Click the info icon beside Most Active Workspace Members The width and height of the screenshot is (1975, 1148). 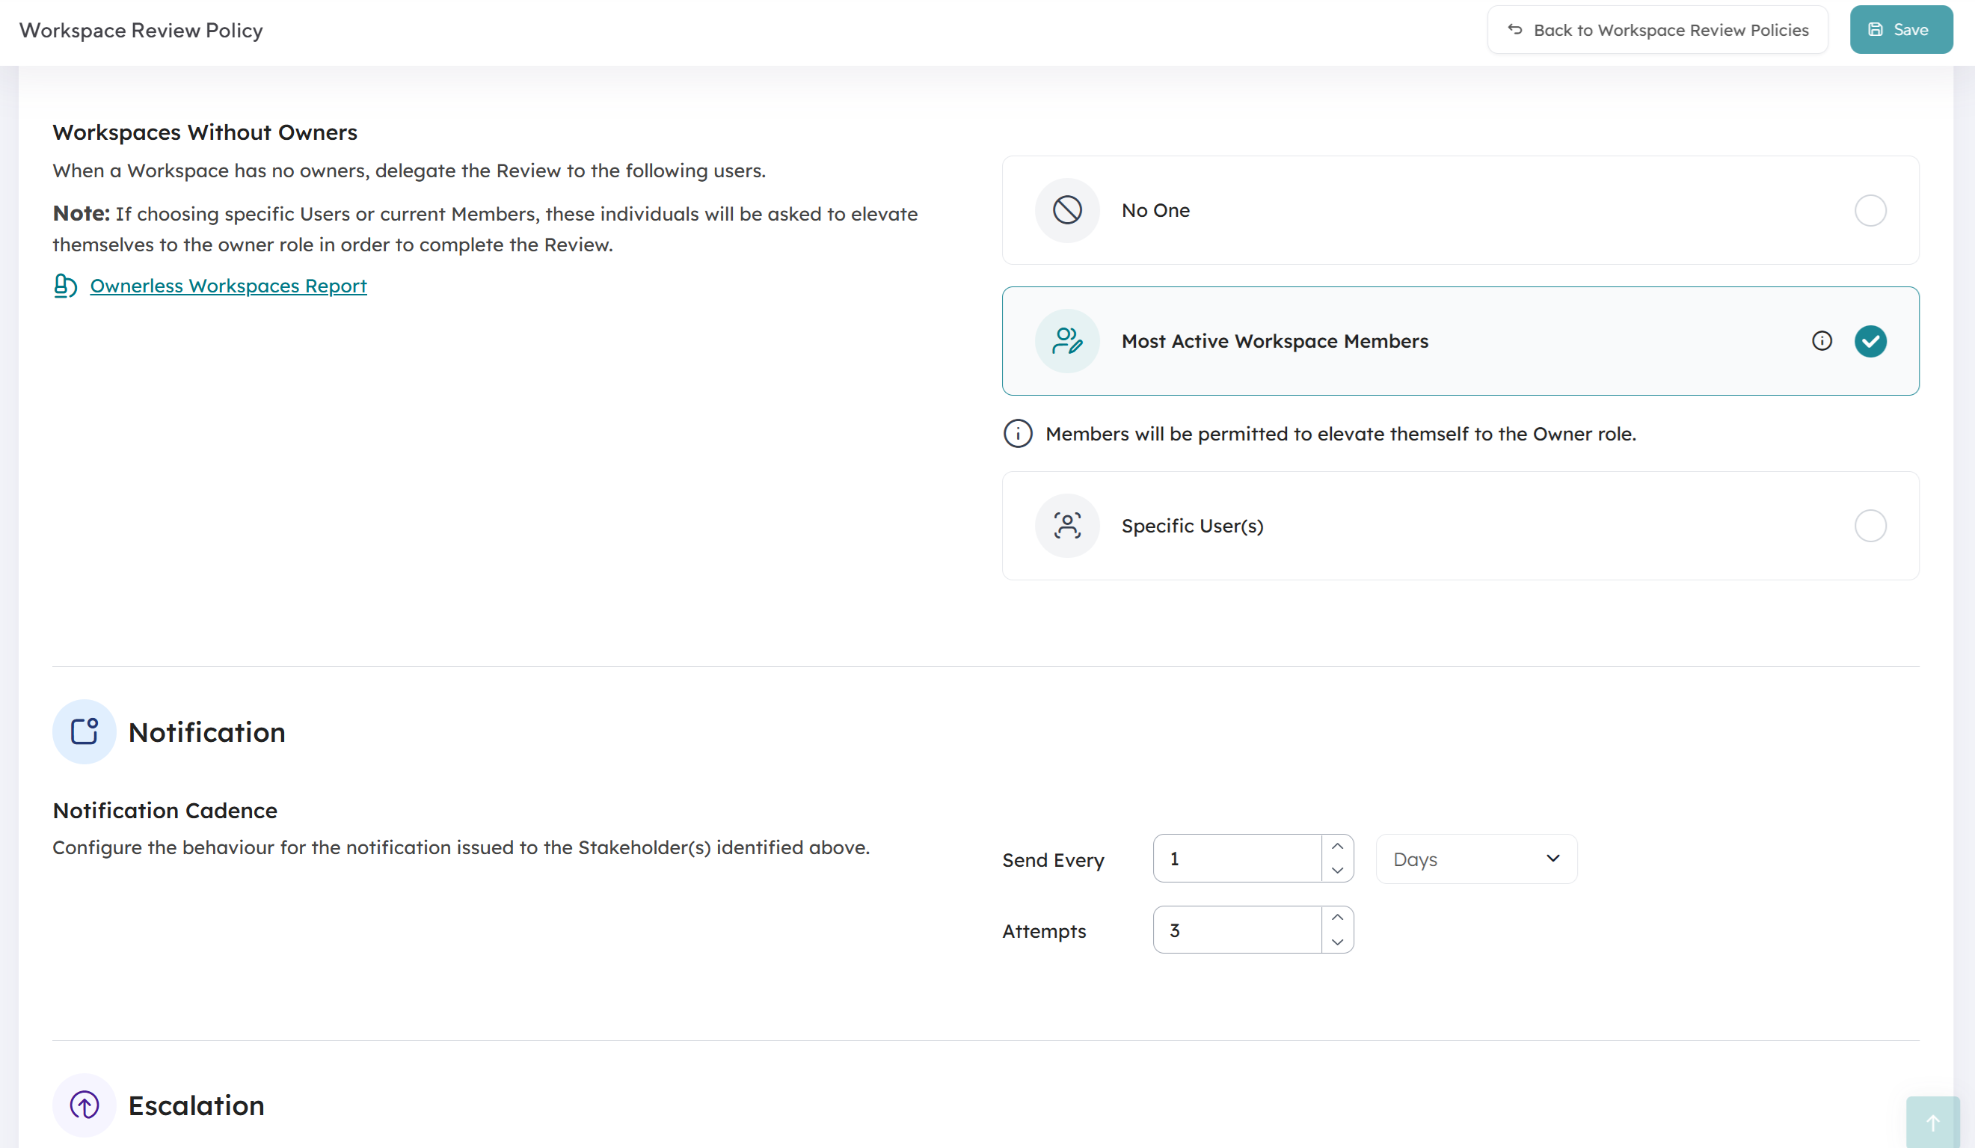1822,341
